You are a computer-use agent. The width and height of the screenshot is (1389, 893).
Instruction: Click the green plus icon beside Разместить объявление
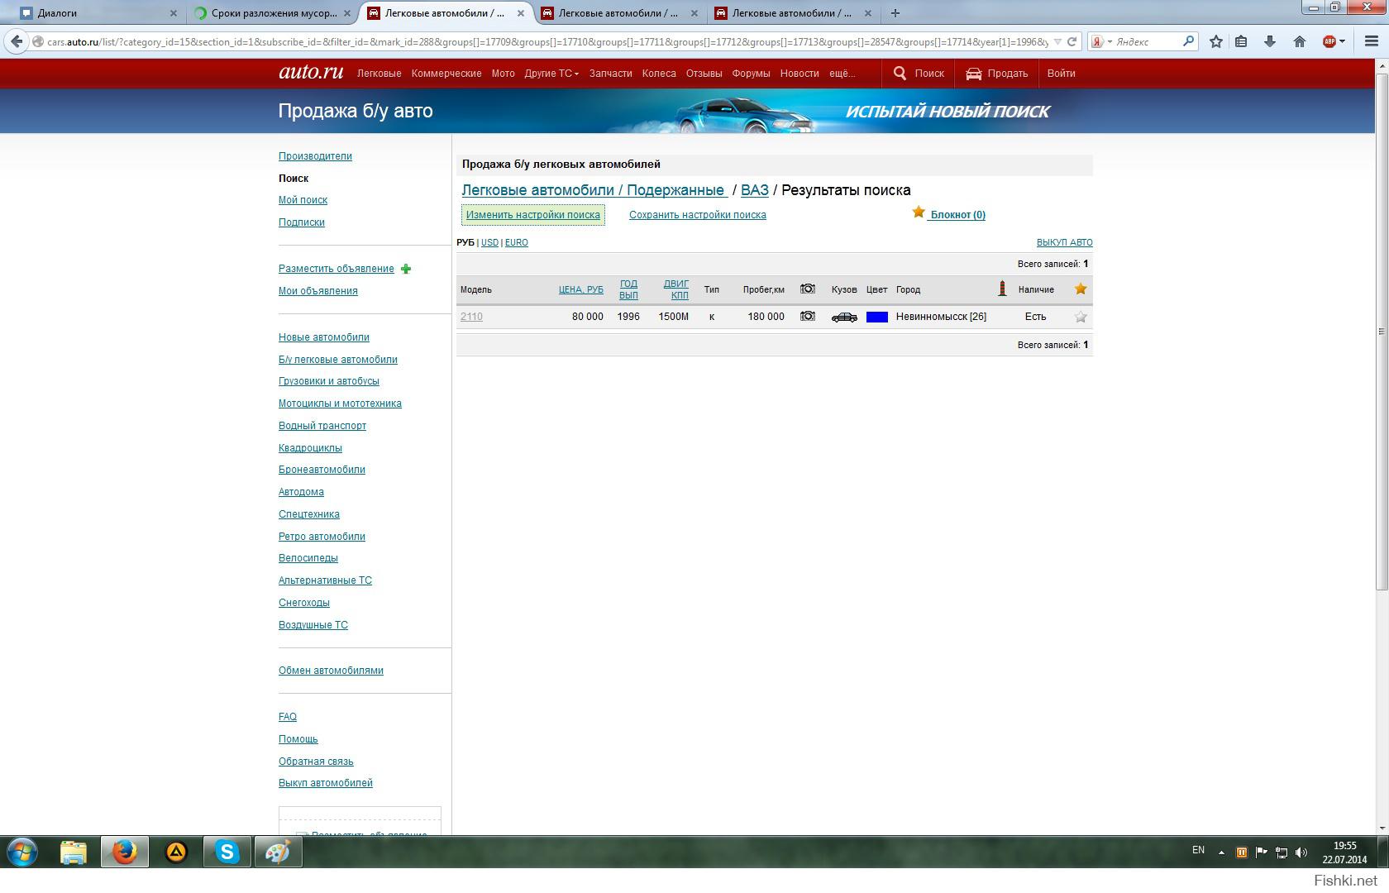pyautogui.click(x=406, y=269)
